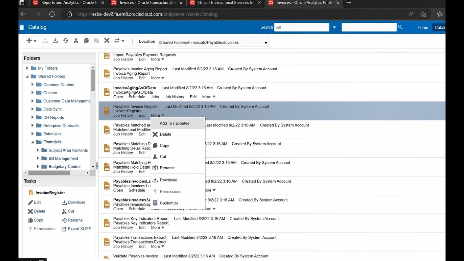The width and height of the screenshot is (464, 261).
Task: Select Delete in context menu
Action: [178, 134]
